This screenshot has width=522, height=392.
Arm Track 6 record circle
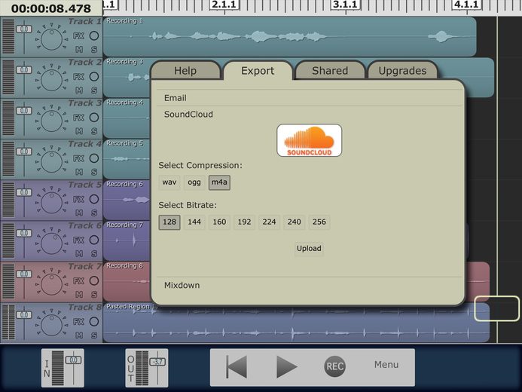pos(94,240)
